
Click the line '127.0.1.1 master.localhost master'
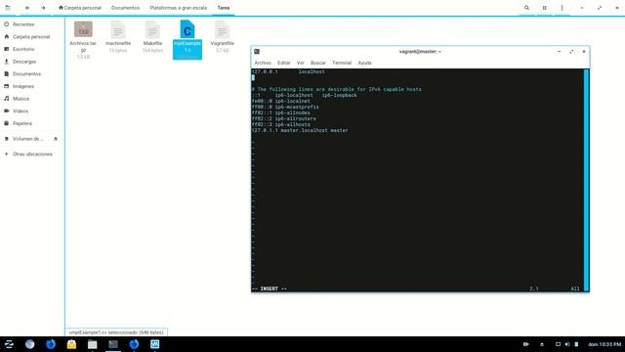(300, 130)
